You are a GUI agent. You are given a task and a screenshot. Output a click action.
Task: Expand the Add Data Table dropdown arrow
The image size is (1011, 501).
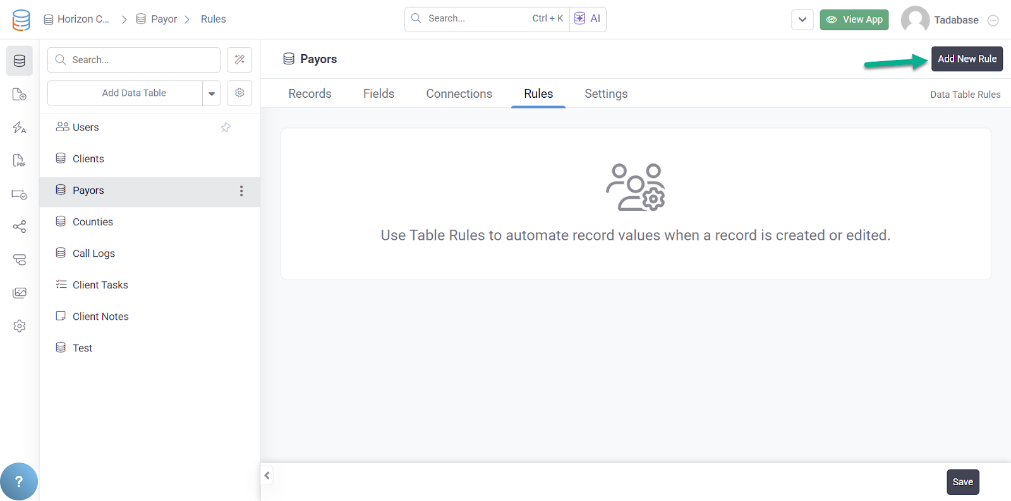pos(212,93)
